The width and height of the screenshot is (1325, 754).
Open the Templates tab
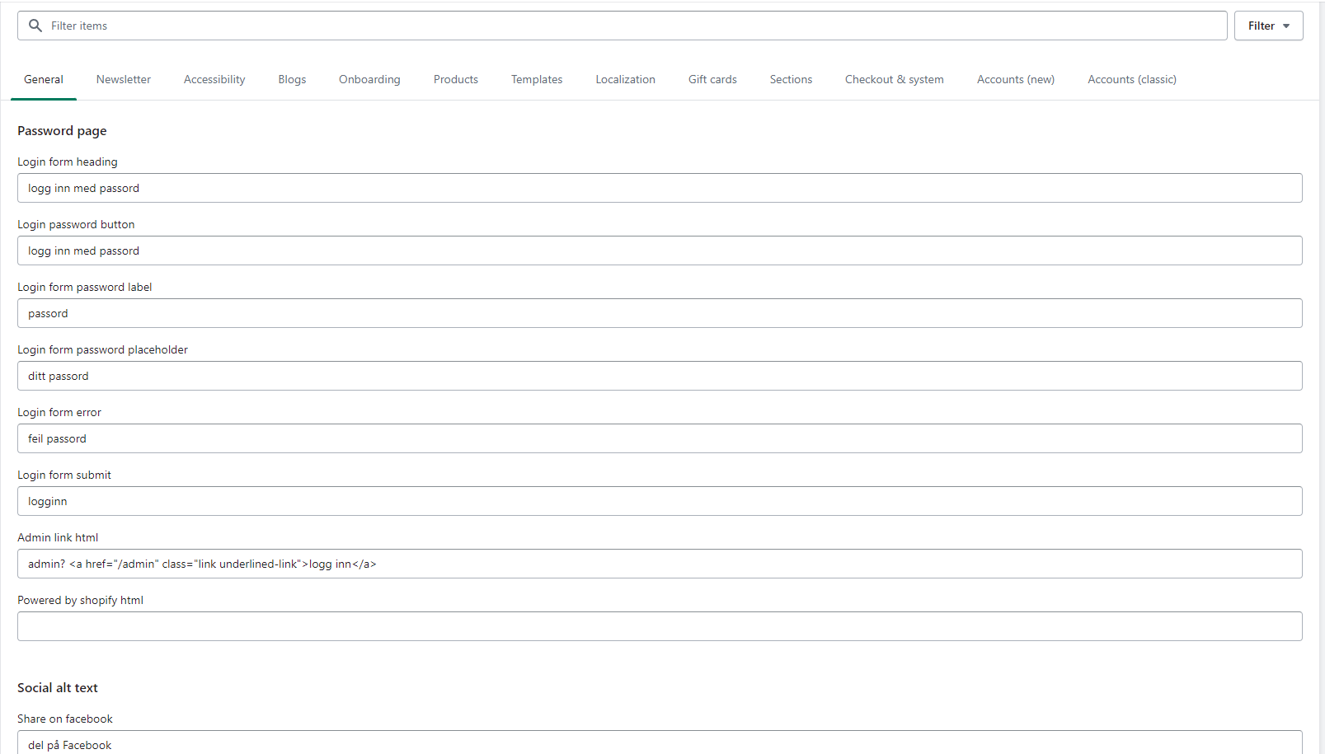pos(537,80)
